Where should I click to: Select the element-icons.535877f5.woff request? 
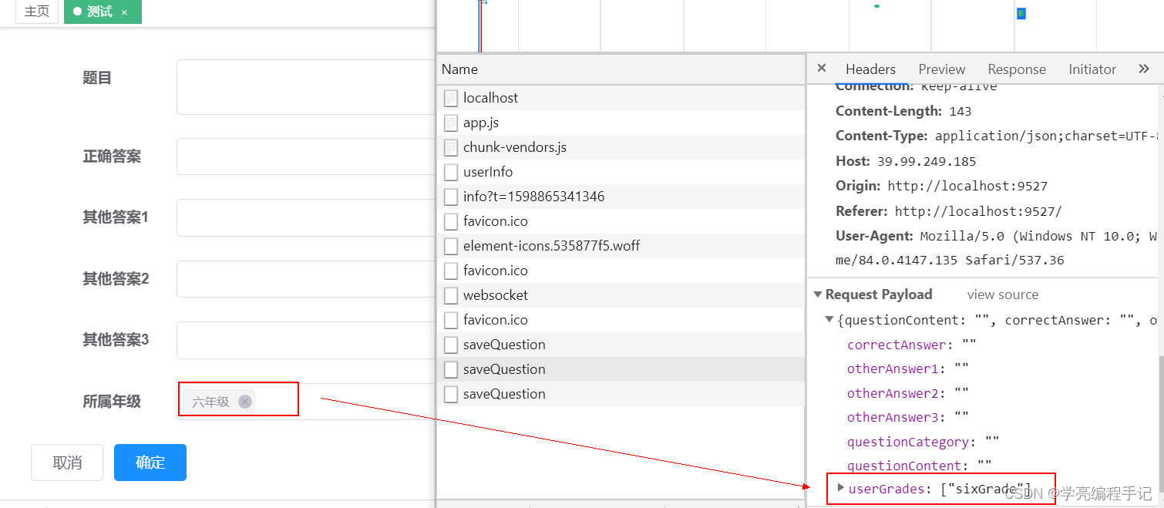621,246
